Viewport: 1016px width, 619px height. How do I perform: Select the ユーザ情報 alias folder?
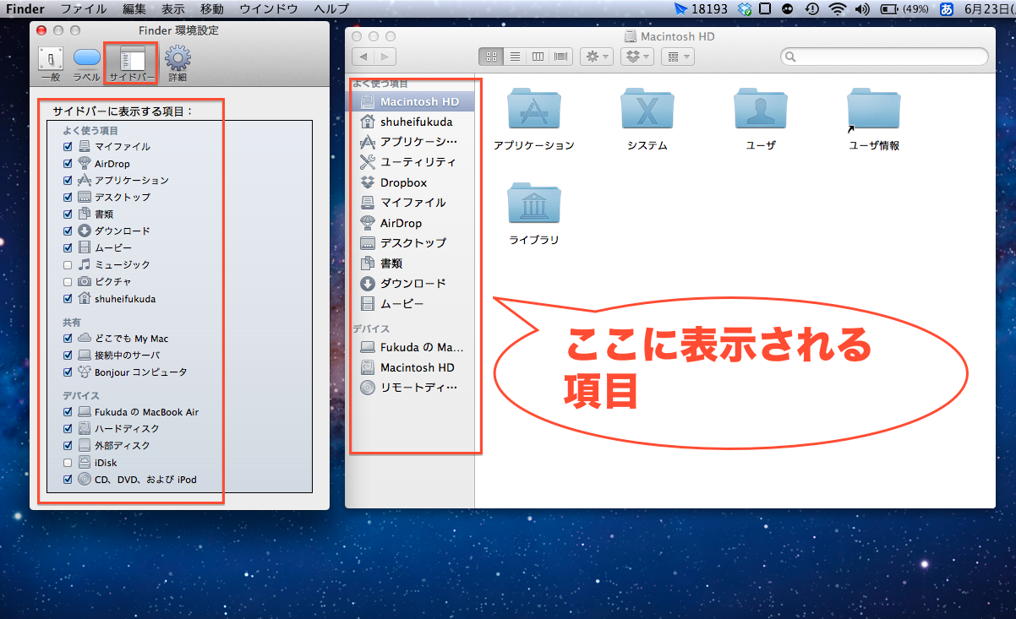coord(873,109)
